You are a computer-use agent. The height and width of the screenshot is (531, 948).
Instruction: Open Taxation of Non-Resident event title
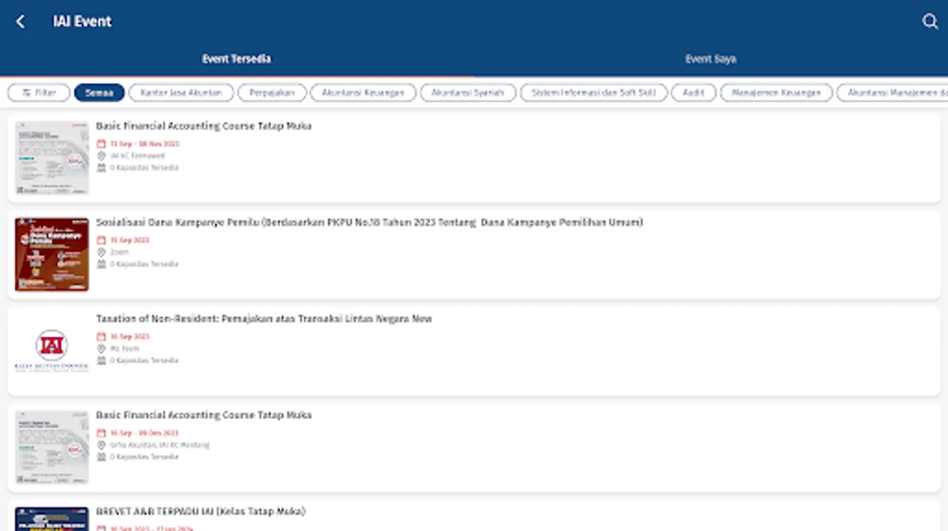tap(264, 319)
